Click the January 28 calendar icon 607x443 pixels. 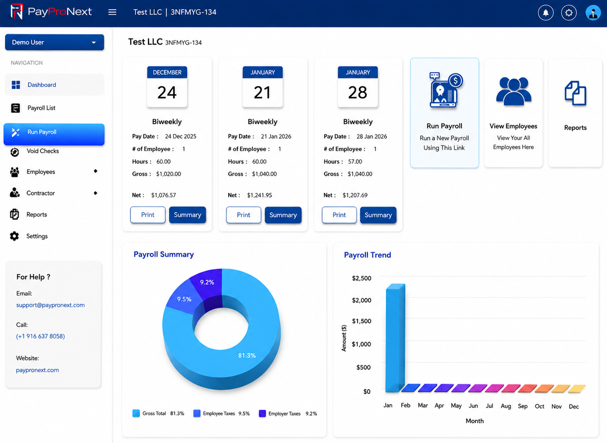point(358,87)
